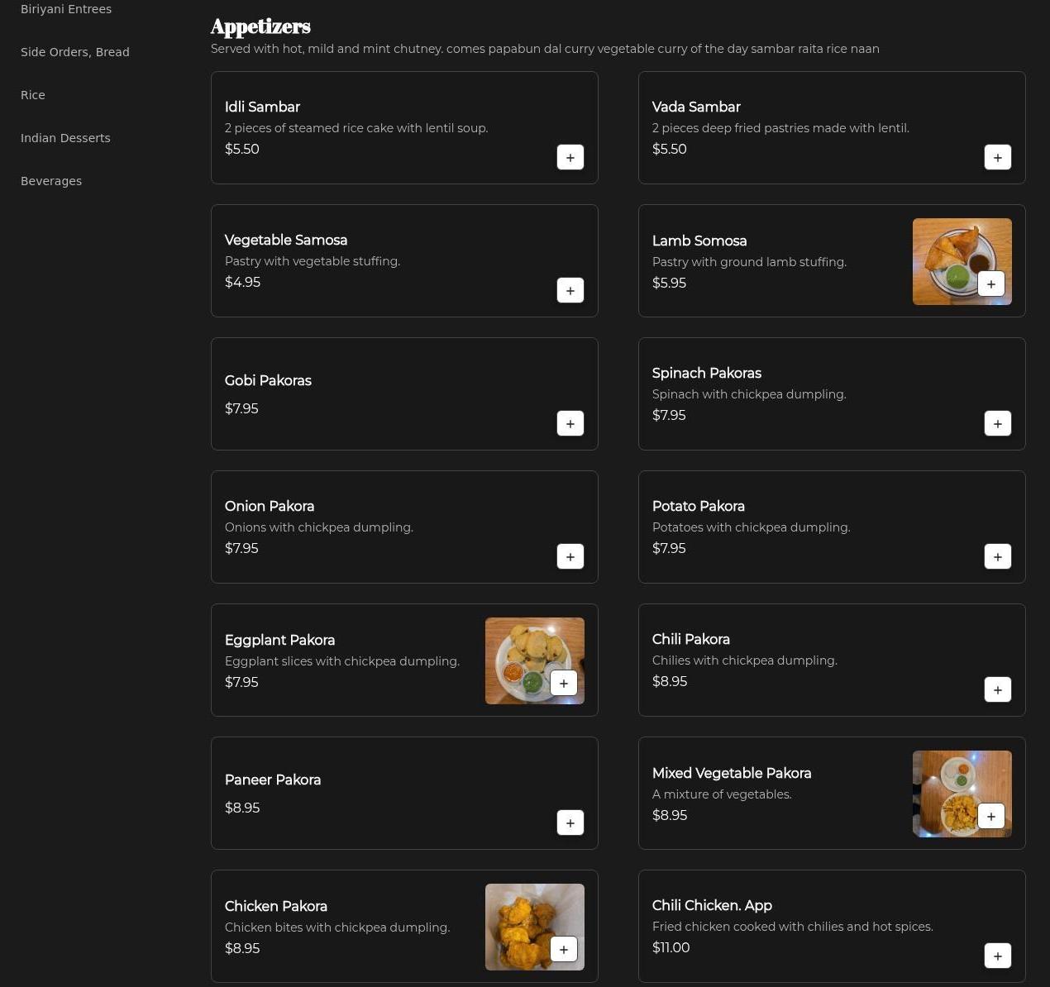Viewport: 1050px width, 987px height.
Task: Add Chili Pakora to the cart
Action: 997,689
